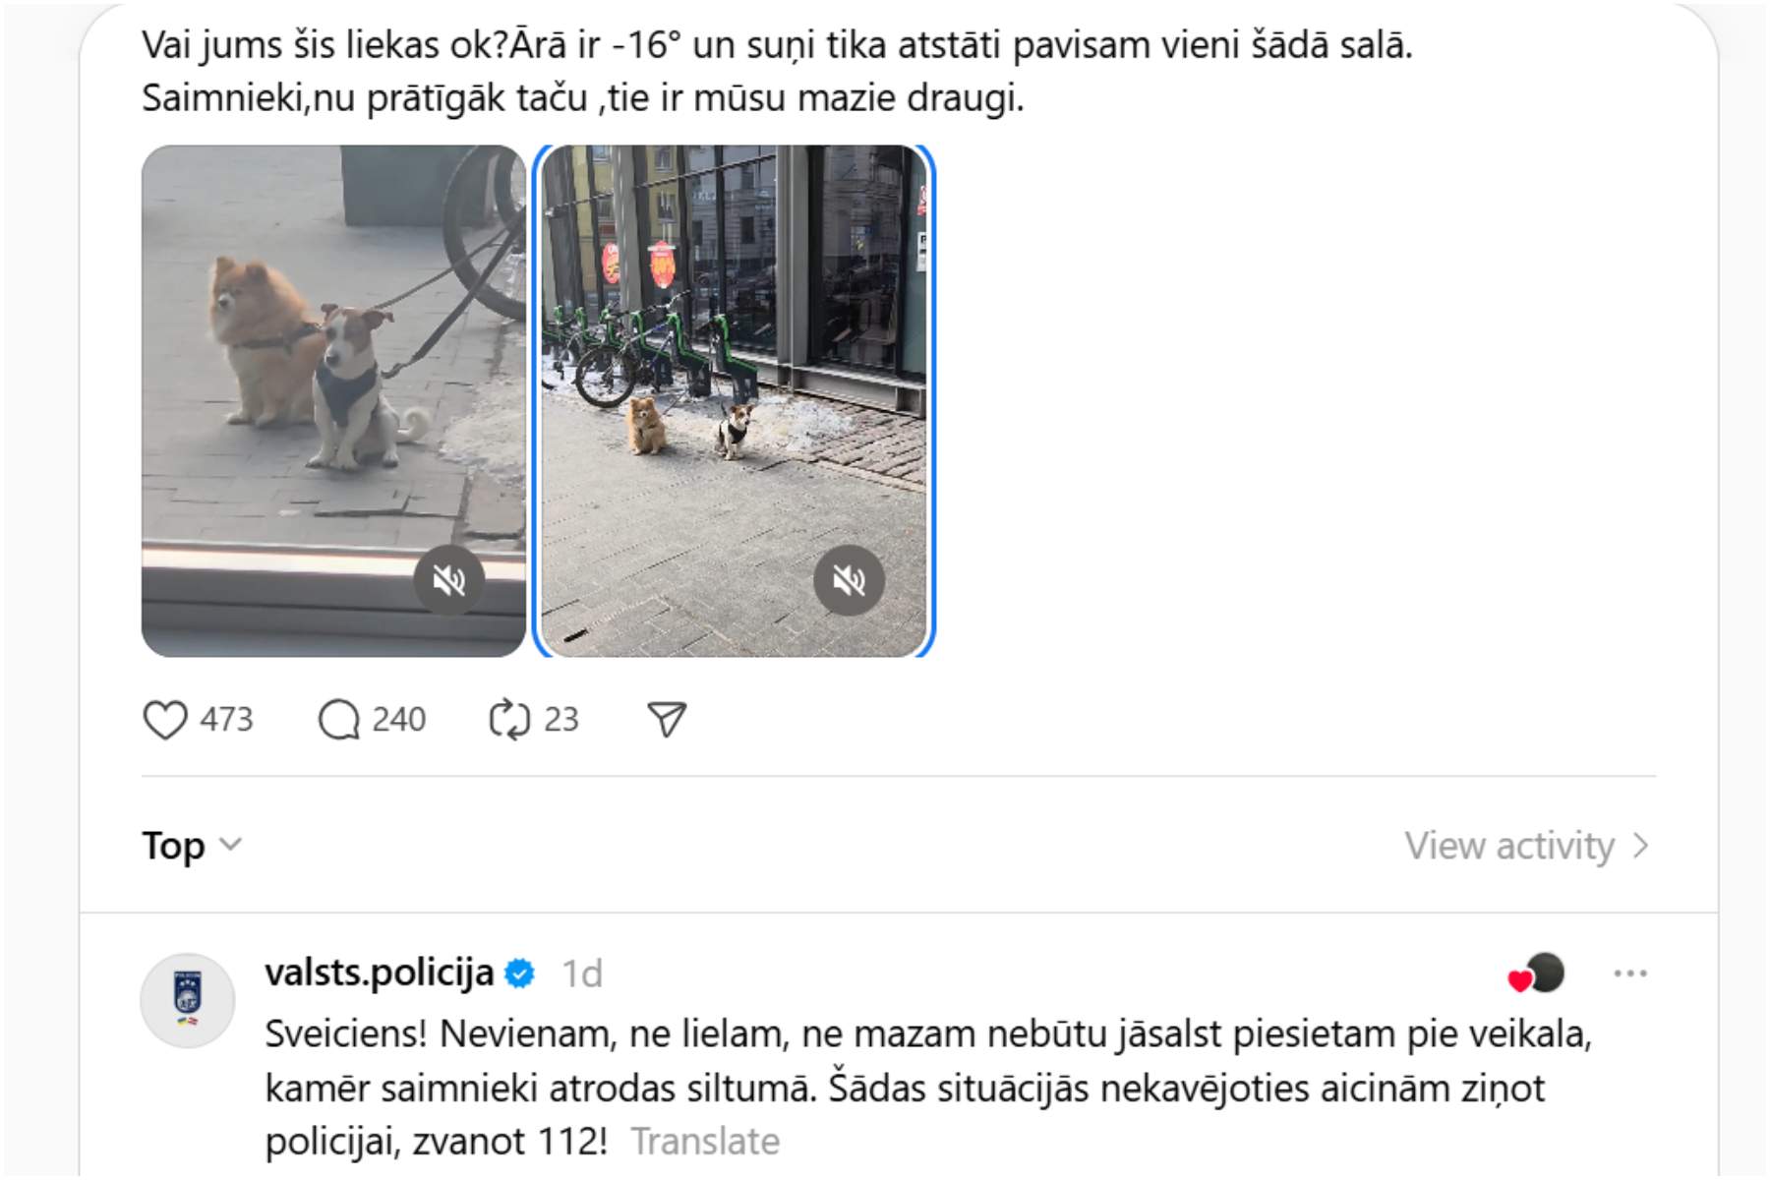This screenshot has height=1180, width=1770.
Task: Click the valsts.policija profile avatar
Action: pos(188,1000)
